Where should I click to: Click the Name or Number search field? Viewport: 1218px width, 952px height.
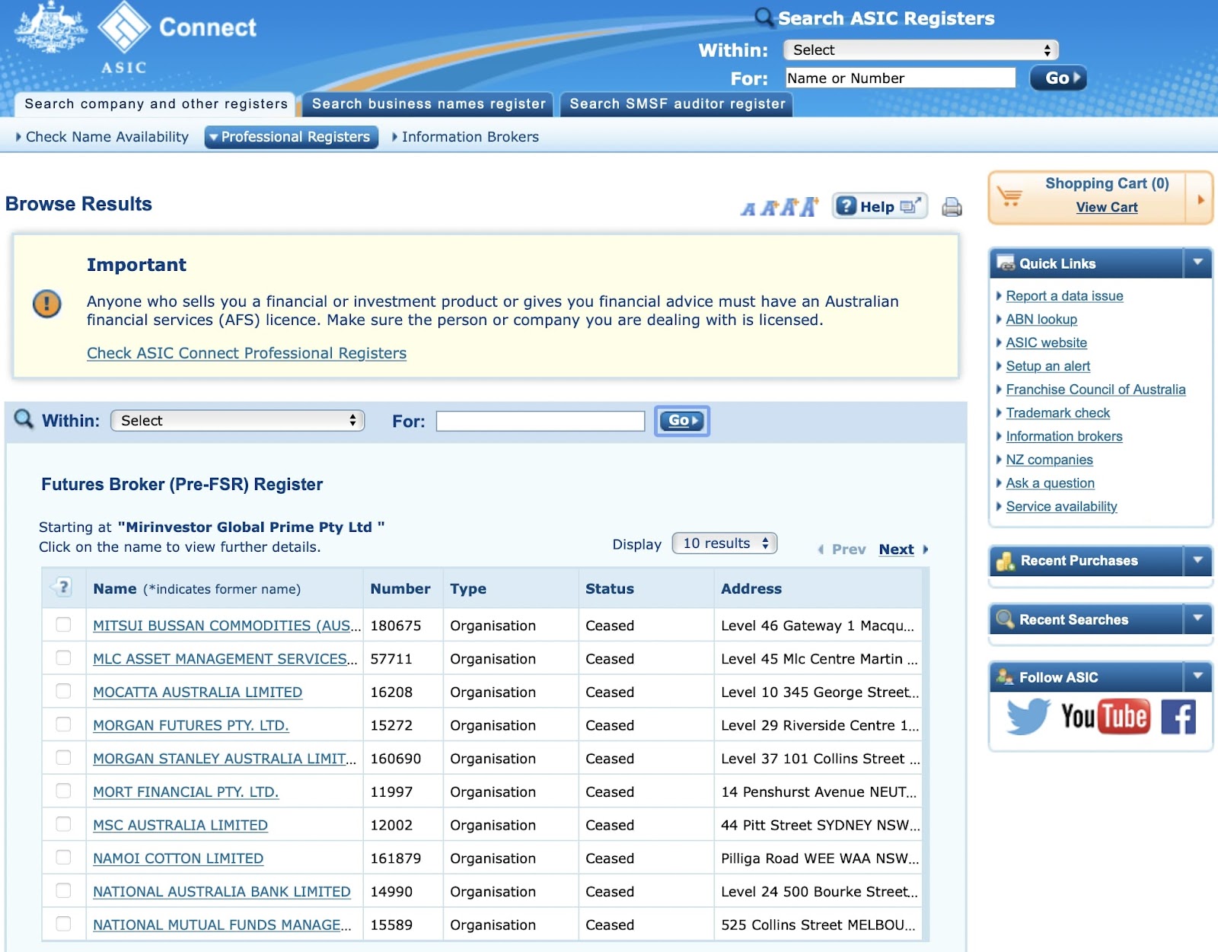click(x=901, y=78)
